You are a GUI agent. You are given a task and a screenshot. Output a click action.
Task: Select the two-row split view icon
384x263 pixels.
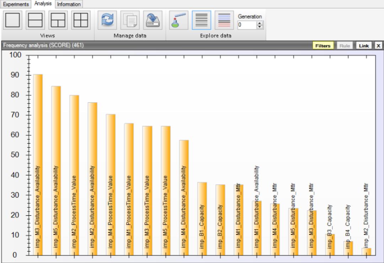pos(35,20)
